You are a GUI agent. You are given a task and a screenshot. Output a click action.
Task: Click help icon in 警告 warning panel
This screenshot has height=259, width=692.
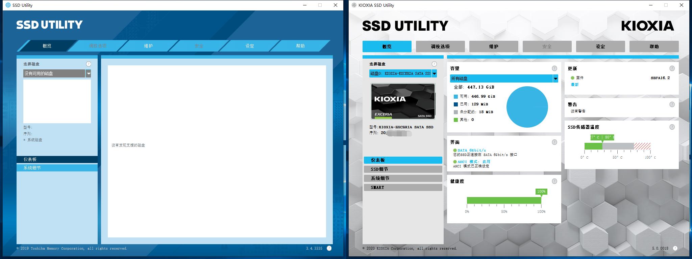click(672, 104)
